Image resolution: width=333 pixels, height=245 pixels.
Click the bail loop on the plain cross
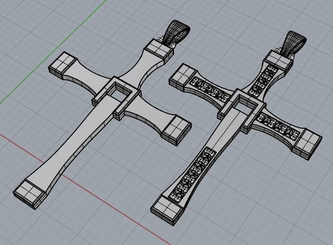(177, 33)
